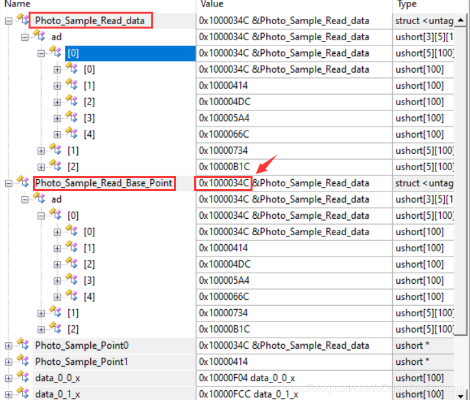
Task: Collapse [0] ushort[5][100] under Photo_Sample_Read_Base_Point
Action: tap(41, 216)
